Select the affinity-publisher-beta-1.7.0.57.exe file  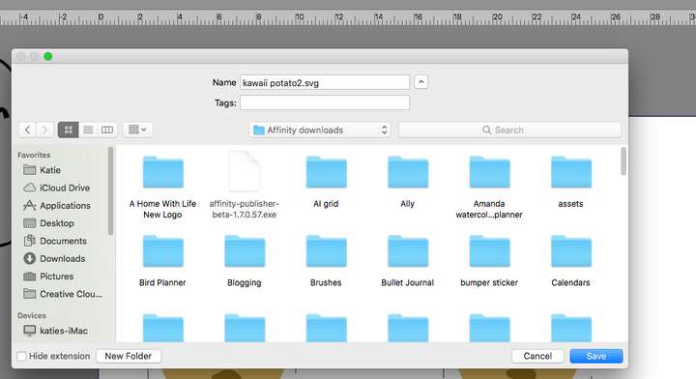click(245, 185)
